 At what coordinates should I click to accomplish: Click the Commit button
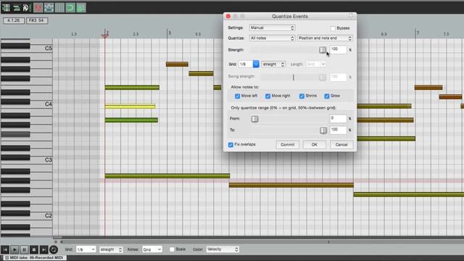[x=288, y=144]
